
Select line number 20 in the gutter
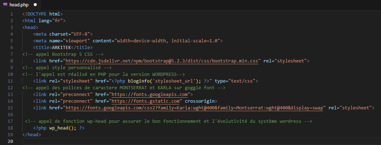click(10, 141)
